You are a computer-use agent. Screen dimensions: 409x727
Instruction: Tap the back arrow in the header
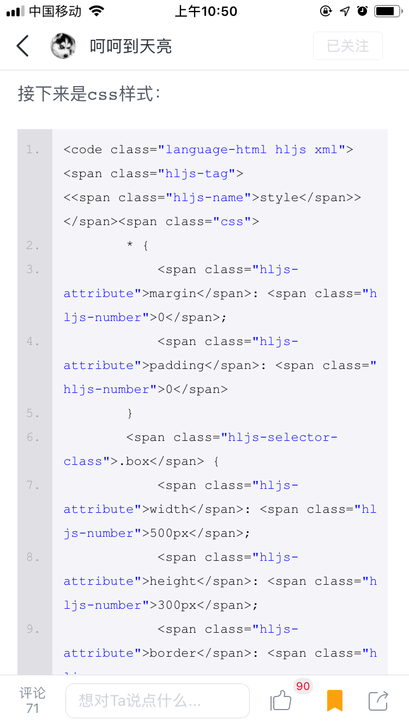coord(22,46)
